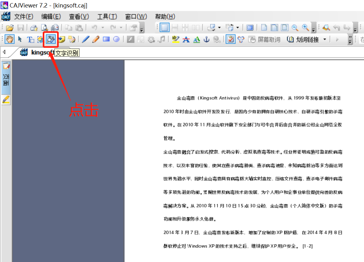
Task: Click the full screen view icon
Action: tap(250, 28)
